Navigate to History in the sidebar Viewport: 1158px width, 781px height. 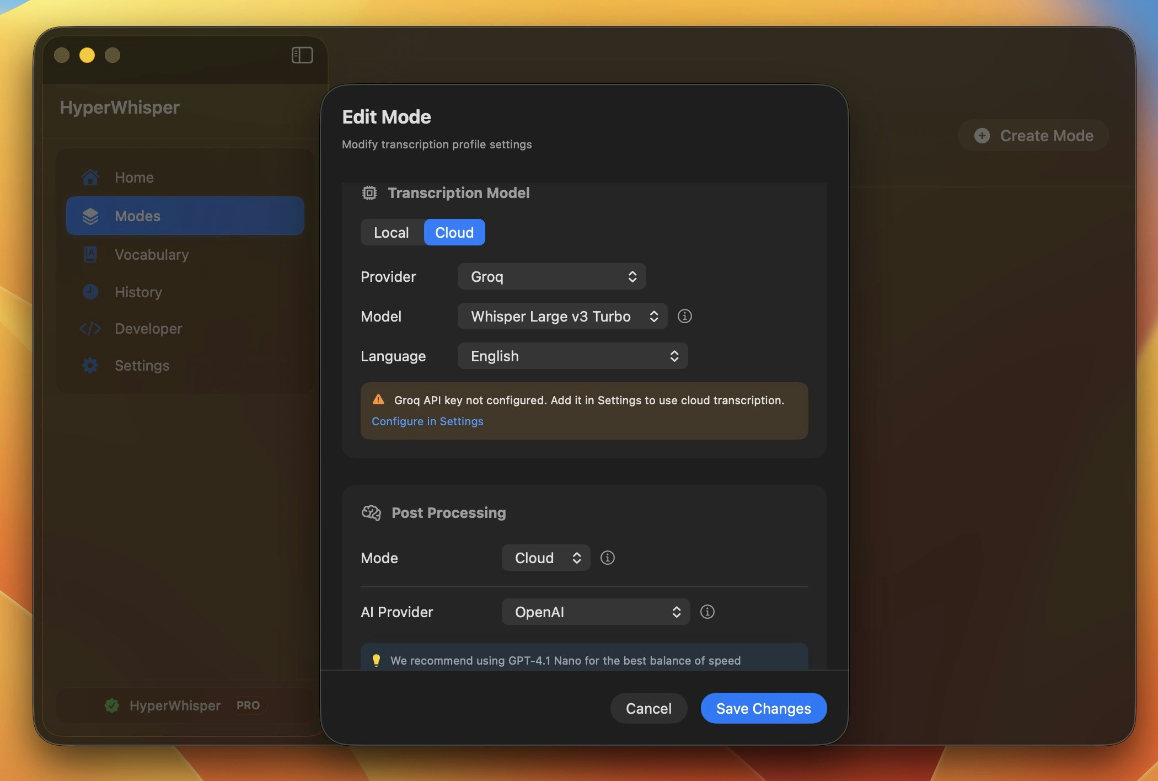point(138,292)
